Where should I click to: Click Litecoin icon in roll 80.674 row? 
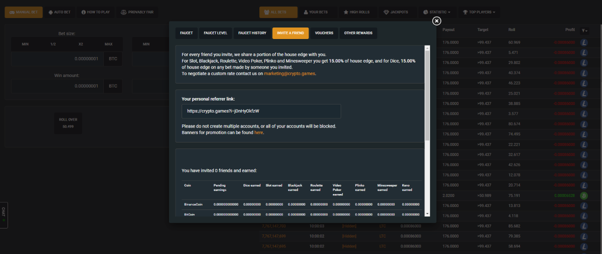(584, 124)
